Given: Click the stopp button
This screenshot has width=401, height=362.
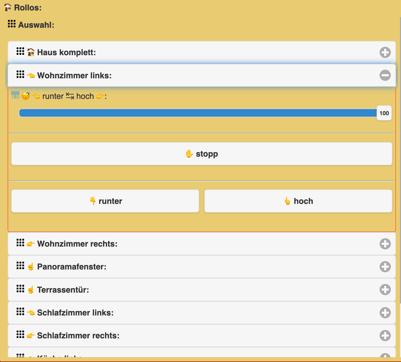Looking at the screenshot, I should pyautogui.click(x=202, y=154).
